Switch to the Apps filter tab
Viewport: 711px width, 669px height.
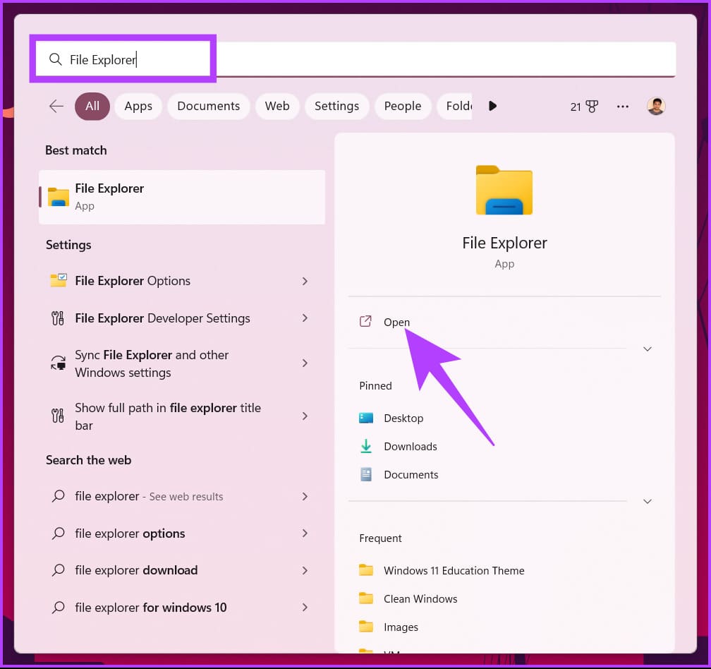[x=138, y=106]
